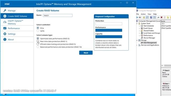Click the About info icon
171x96 pixels.
5,39
